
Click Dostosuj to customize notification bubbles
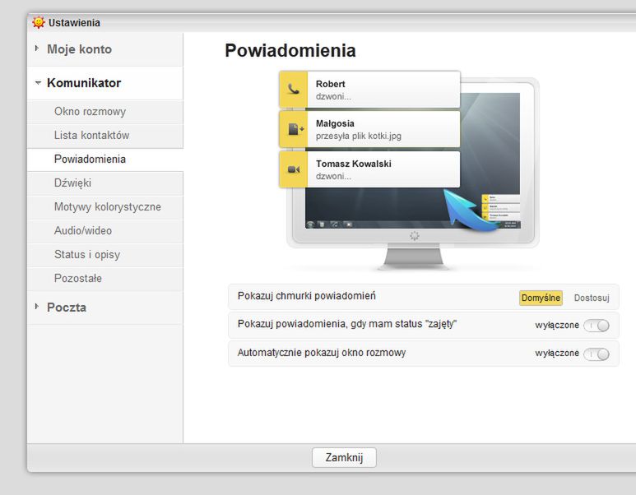click(592, 298)
